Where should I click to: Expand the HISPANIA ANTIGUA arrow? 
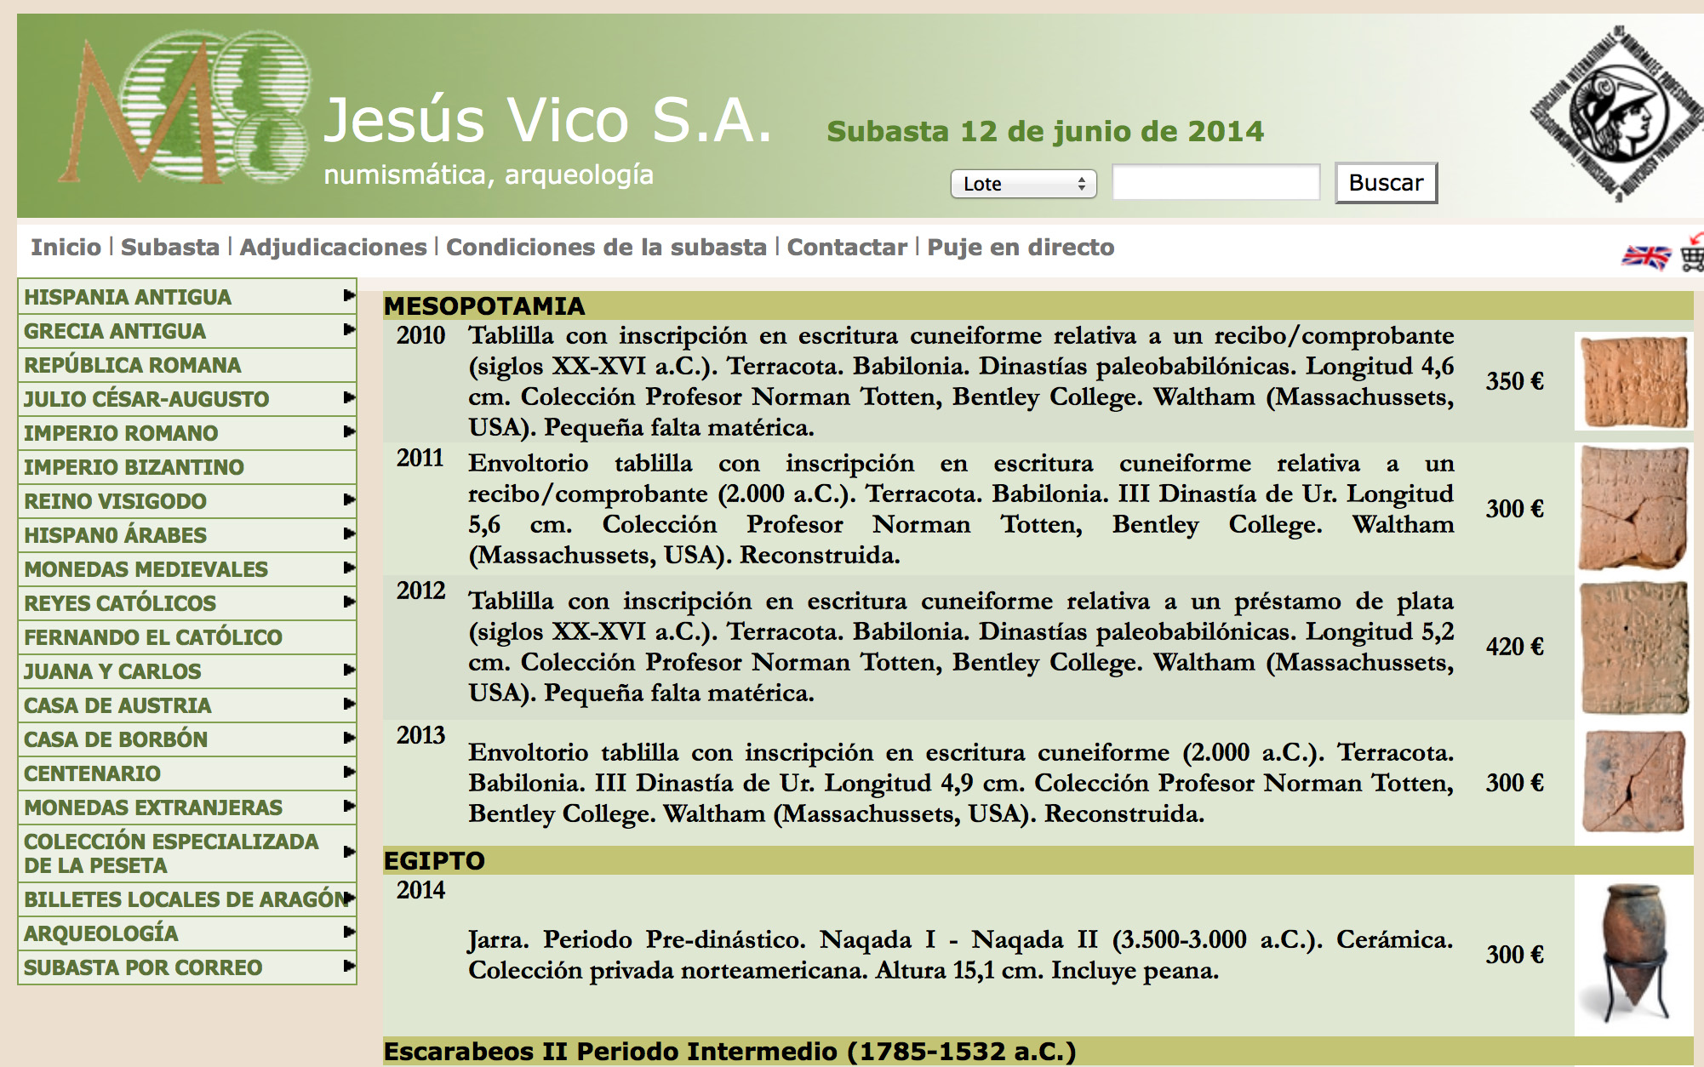click(x=348, y=295)
